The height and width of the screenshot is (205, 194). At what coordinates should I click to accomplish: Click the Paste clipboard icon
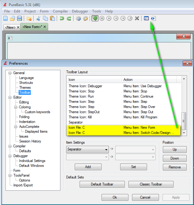pyautogui.click(x=52, y=18)
